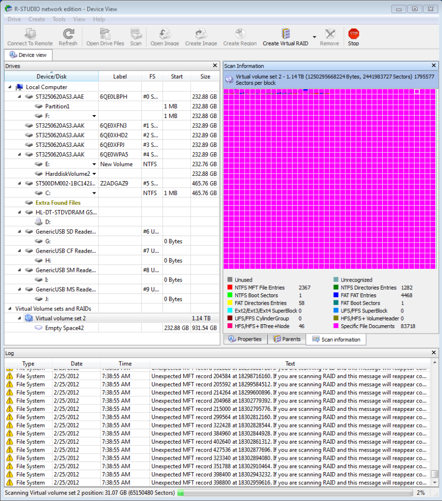The height and width of the screenshot is (501, 442).
Task: Click the FAT FAT Entries blue swatch
Action: pyautogui.click(x=336, y=295)
